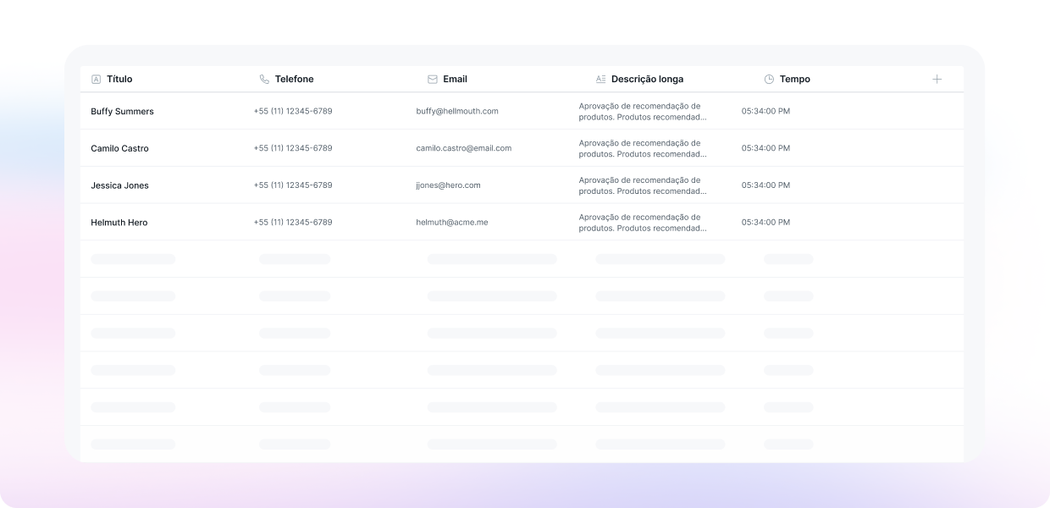Click email buffy@hellmouth.com
Image resolution: width=1050 pixels, height=508 pixels.
(456, 112)
